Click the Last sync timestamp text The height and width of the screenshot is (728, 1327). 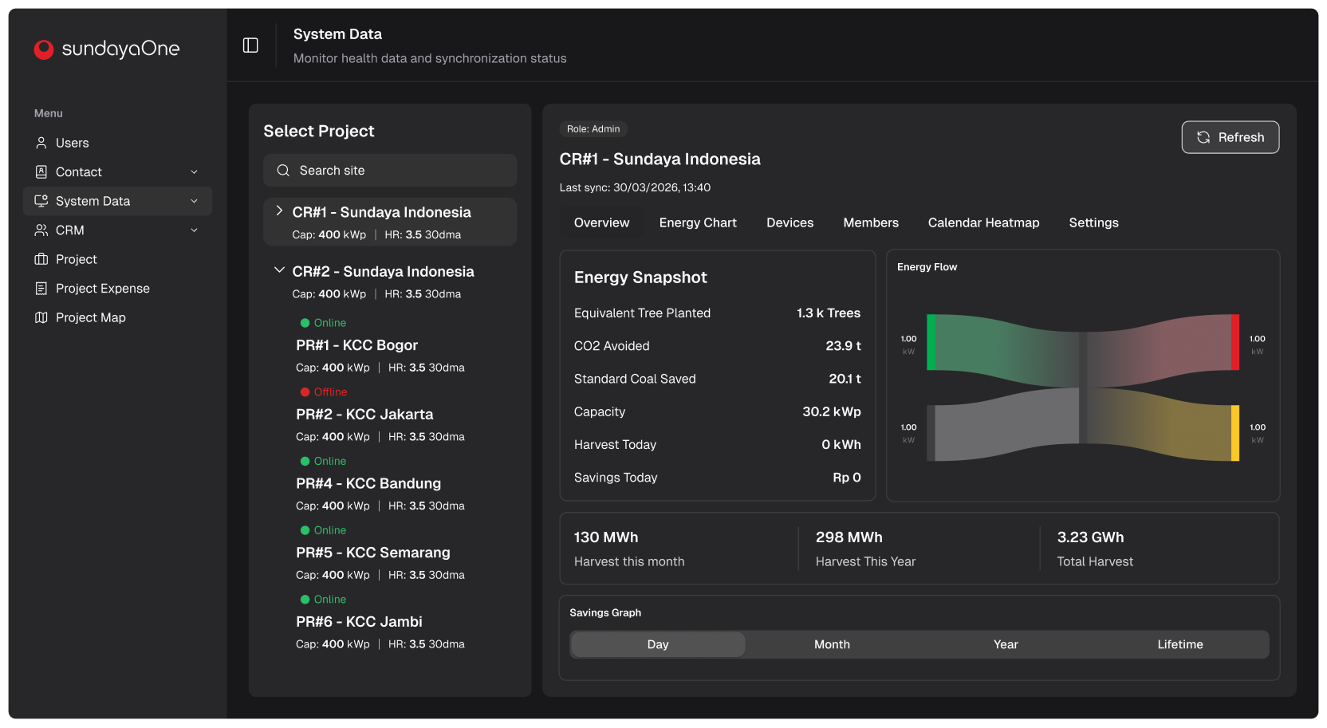[635, 187]
